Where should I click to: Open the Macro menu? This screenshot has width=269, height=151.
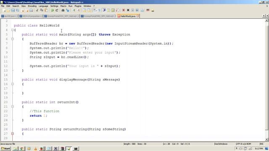pyautogui.click(x=63, y=6)
